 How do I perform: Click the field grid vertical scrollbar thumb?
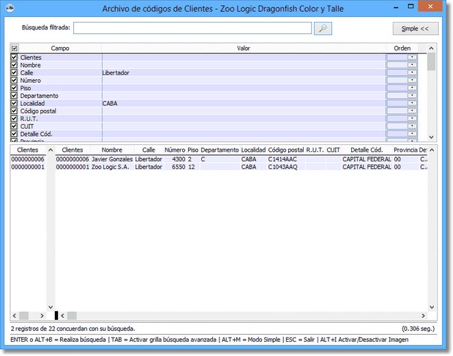click(431, 61)
